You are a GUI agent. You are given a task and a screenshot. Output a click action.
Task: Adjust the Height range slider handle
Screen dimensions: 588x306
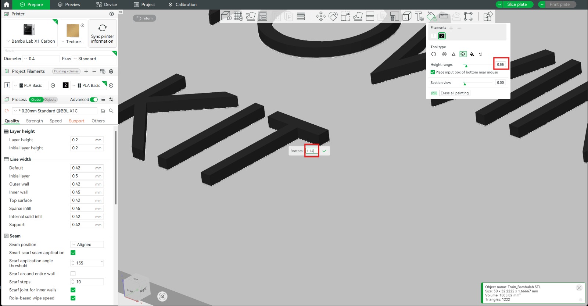click(x=466, y=66)
